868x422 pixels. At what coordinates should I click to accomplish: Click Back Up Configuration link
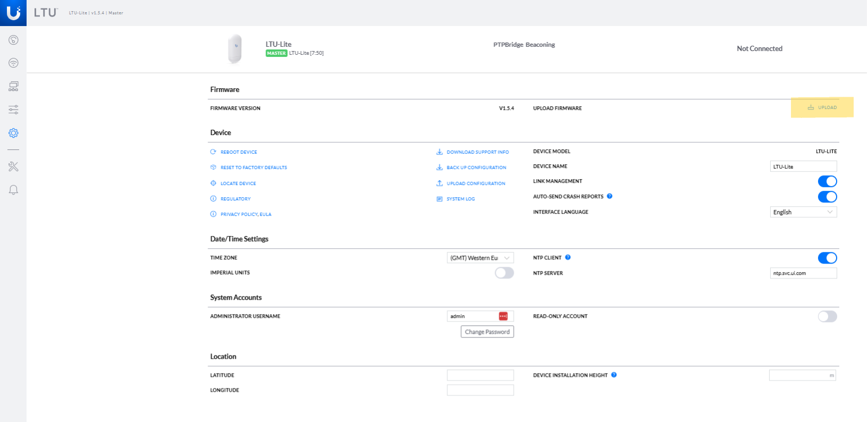click(x=476, y=167)
